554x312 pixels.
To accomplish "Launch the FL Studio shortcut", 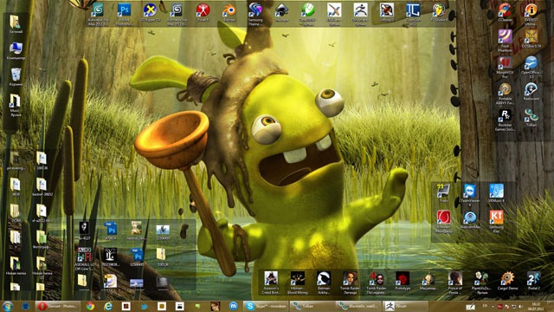I will 439,13.
